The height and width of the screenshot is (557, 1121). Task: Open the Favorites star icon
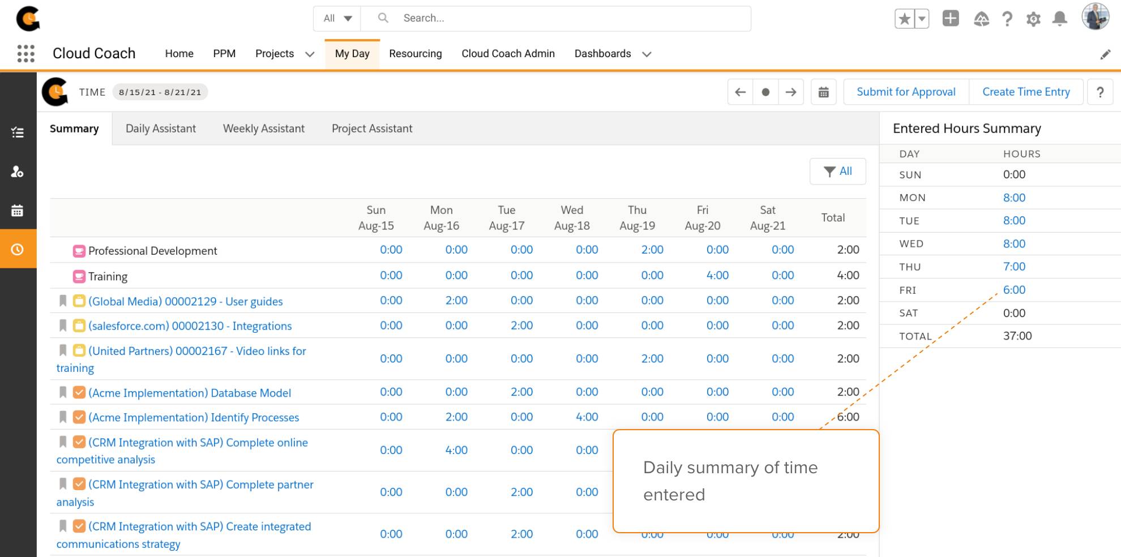pos(904,19)
